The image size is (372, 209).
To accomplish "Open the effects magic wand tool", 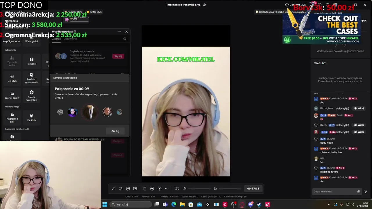I will (x=113, y=189).
